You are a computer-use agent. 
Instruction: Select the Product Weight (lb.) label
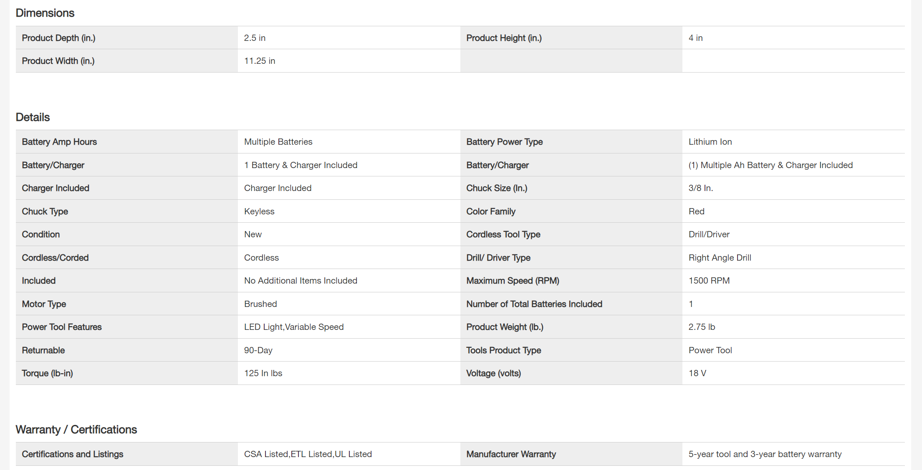[x=505, y=327]
